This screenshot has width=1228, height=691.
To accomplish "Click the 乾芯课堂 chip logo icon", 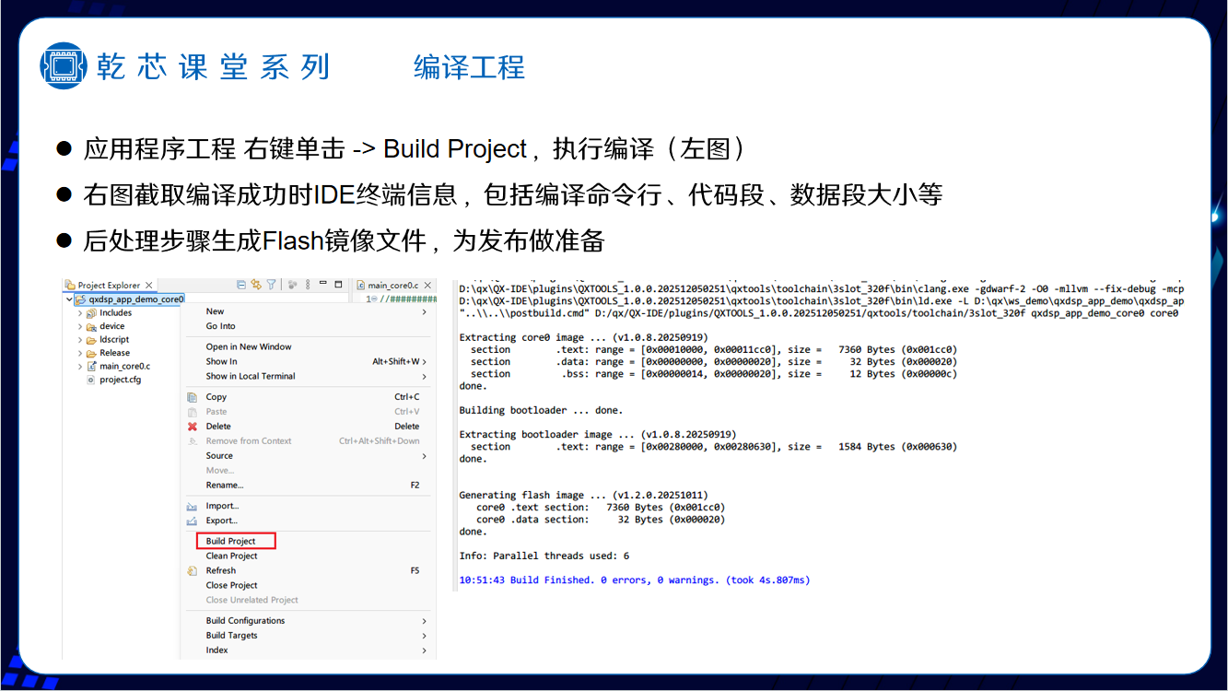I will click(x=63, y=66).
